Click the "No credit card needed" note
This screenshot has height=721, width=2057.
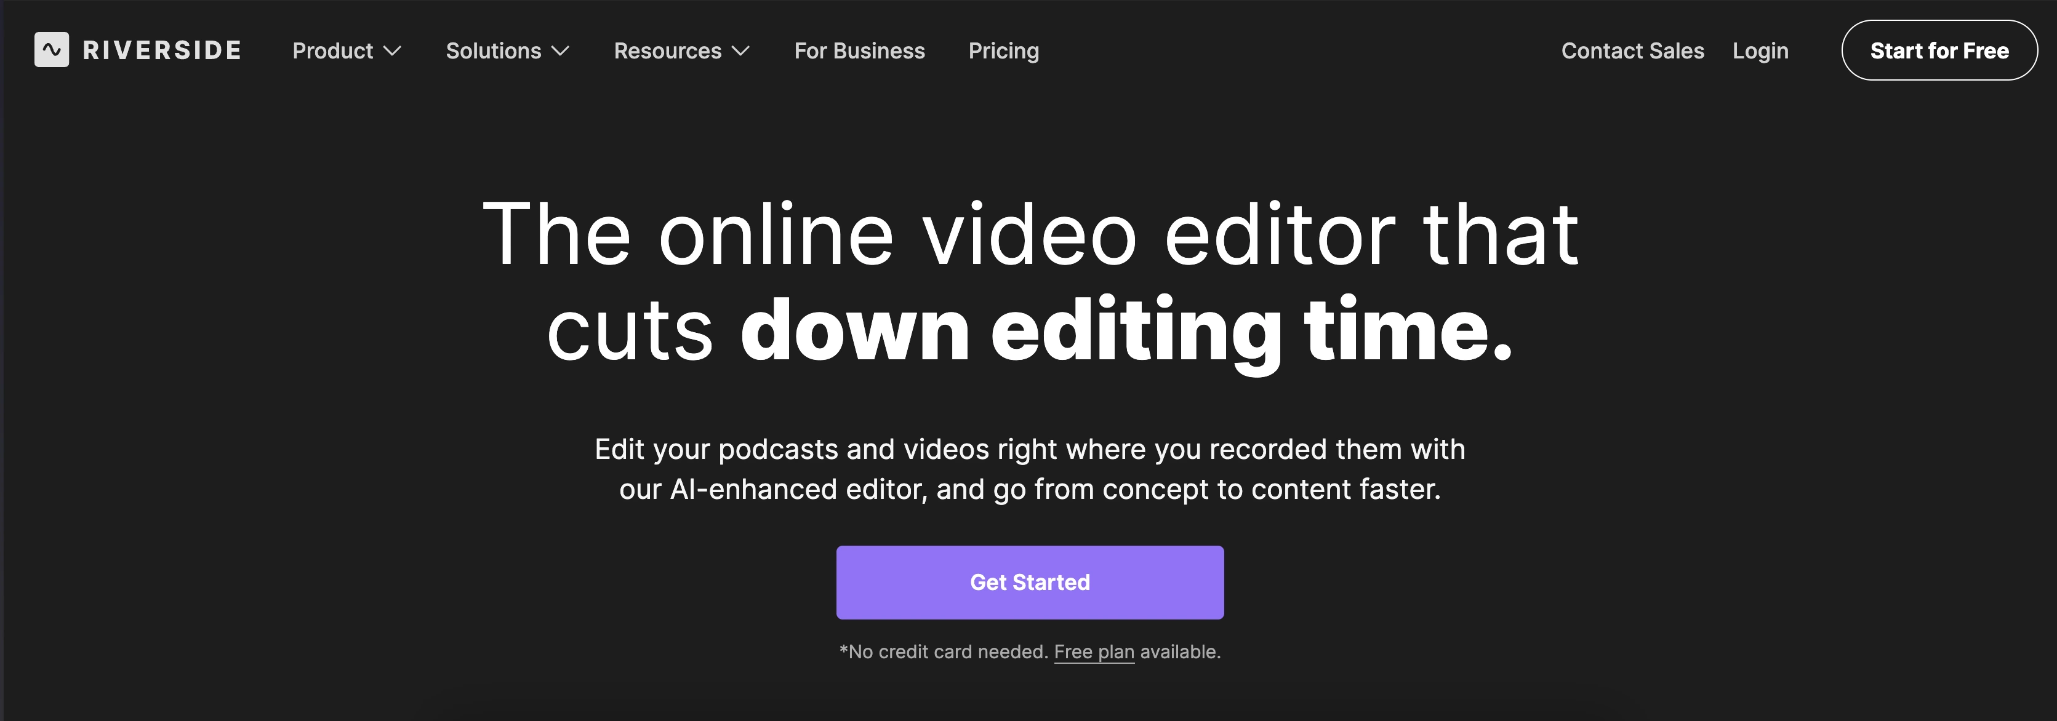tap(942, 651)
